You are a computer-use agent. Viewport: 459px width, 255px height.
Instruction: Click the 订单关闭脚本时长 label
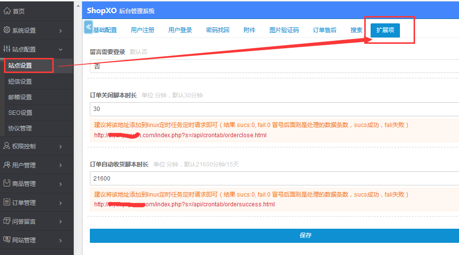pos(113,95)
